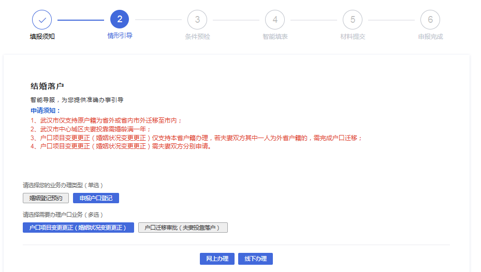Screen dimensions: 481x272
Task: Choose 婚姻登记预约 business type
Action: (x=46, y=198)
